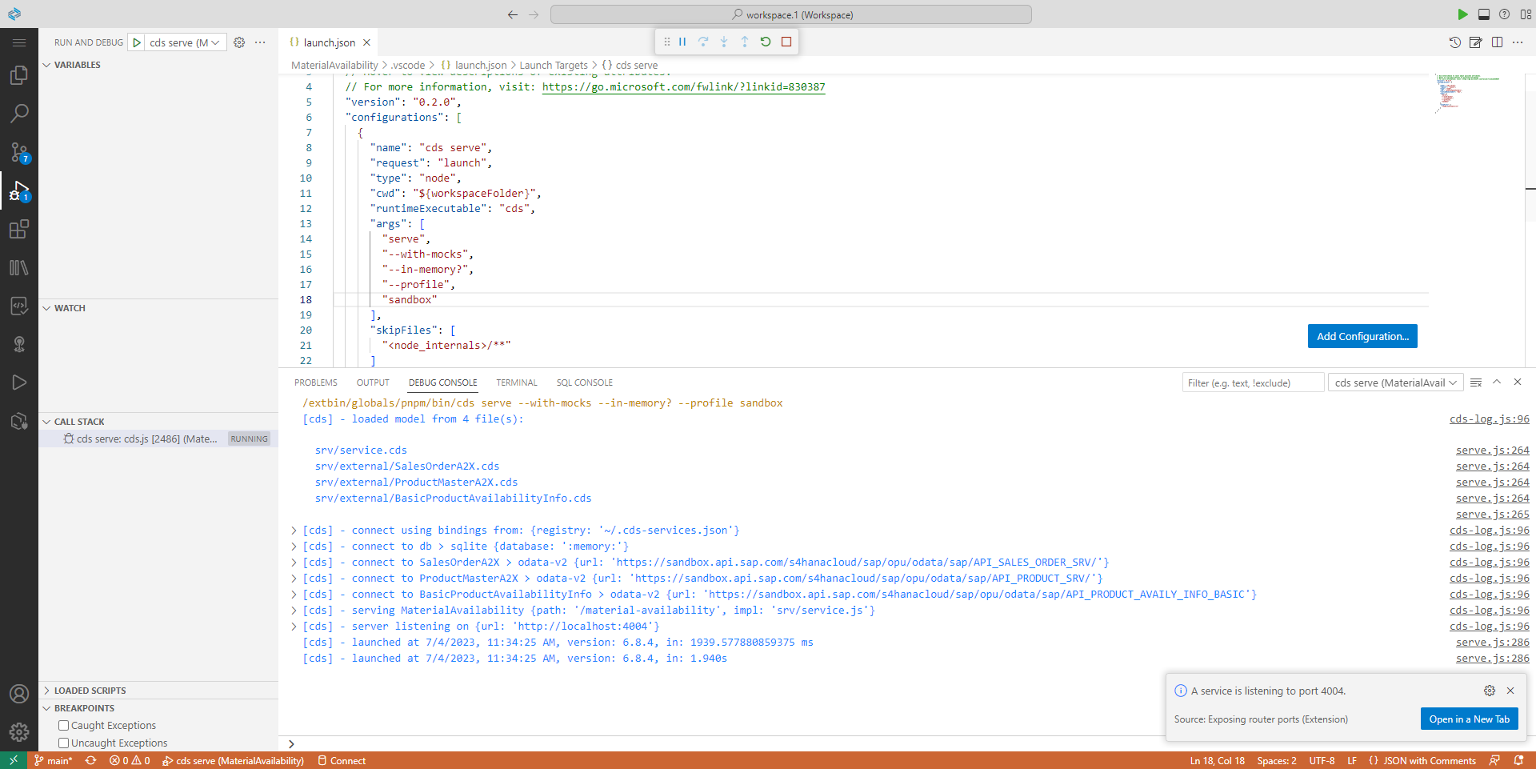Click Open in a New Tab button

point(1470,719)
